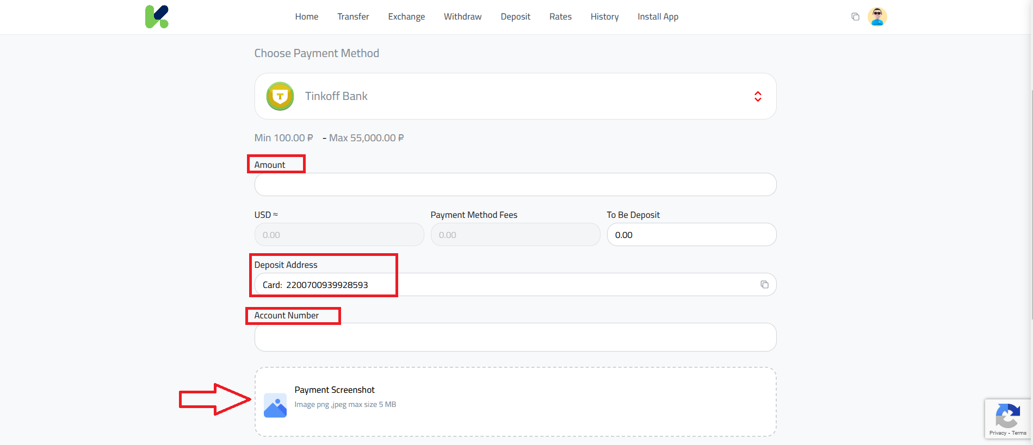This screenshot has width=1033, height=445.
Task: Go to the Home menu item
Action: click(x=307, y=17)
